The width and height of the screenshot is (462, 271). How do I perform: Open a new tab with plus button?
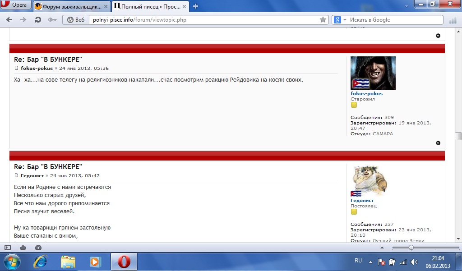coord(195,6)
